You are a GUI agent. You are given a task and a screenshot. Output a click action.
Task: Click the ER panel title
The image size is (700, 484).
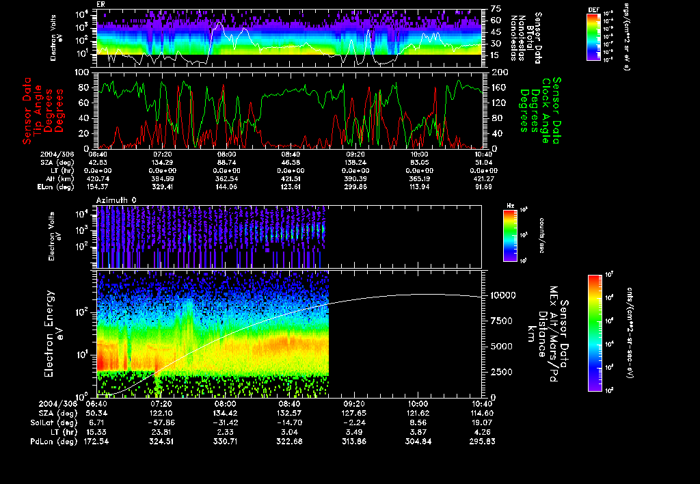click(100, 5)
